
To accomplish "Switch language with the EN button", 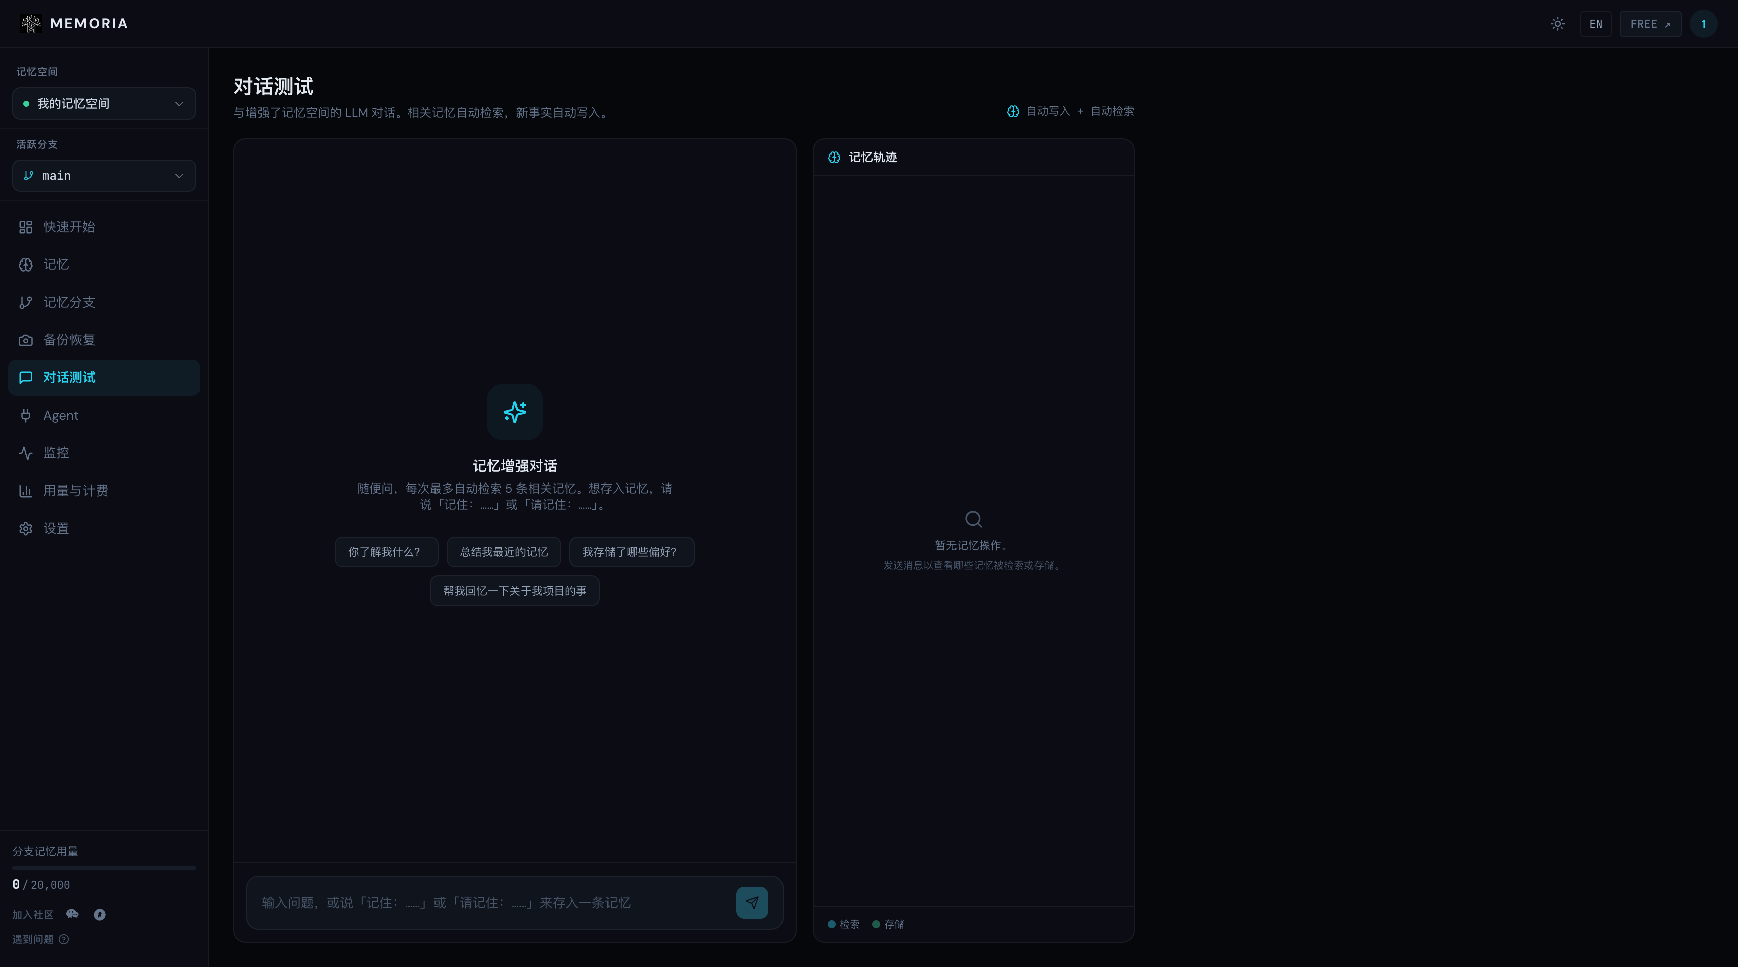I will pos(1595,24).
